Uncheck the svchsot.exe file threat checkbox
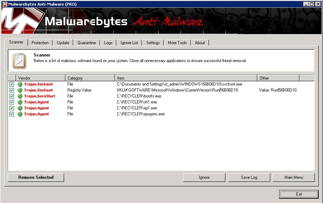Viewport: 323px width, 203px height. tap(12, 84)
